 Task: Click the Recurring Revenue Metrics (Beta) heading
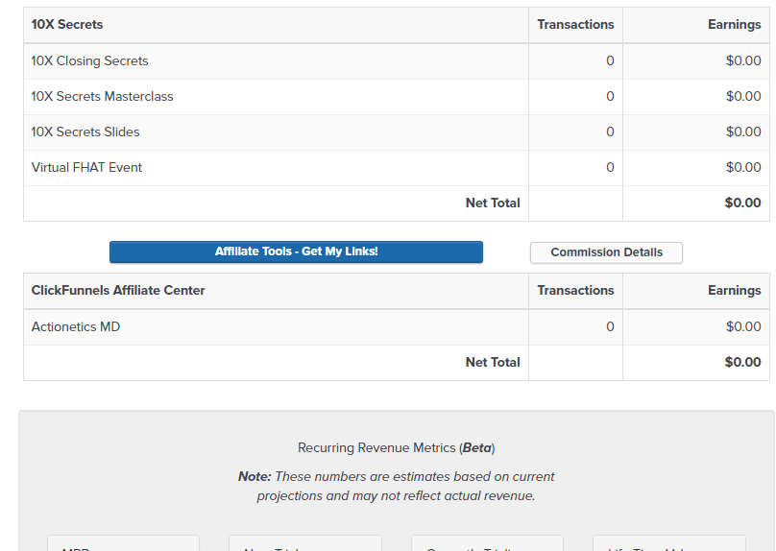(x=397, y=448)
